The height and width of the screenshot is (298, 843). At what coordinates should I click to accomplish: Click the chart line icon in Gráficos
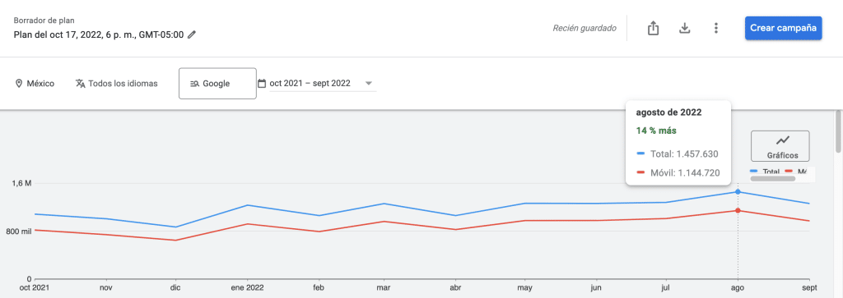coord(783,140)
